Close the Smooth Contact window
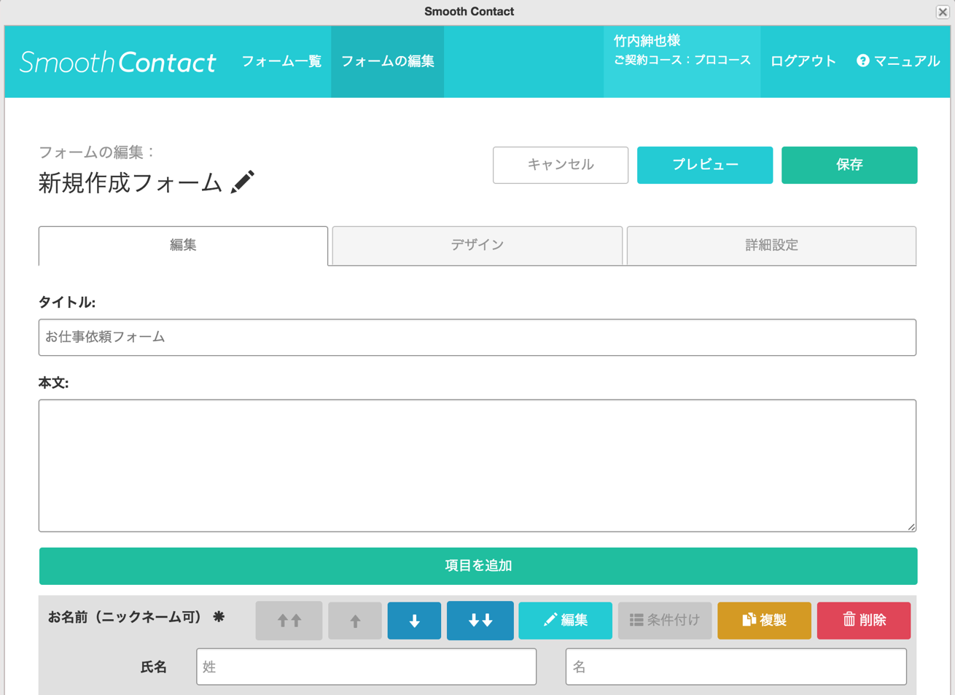 [x=943, y=12]
